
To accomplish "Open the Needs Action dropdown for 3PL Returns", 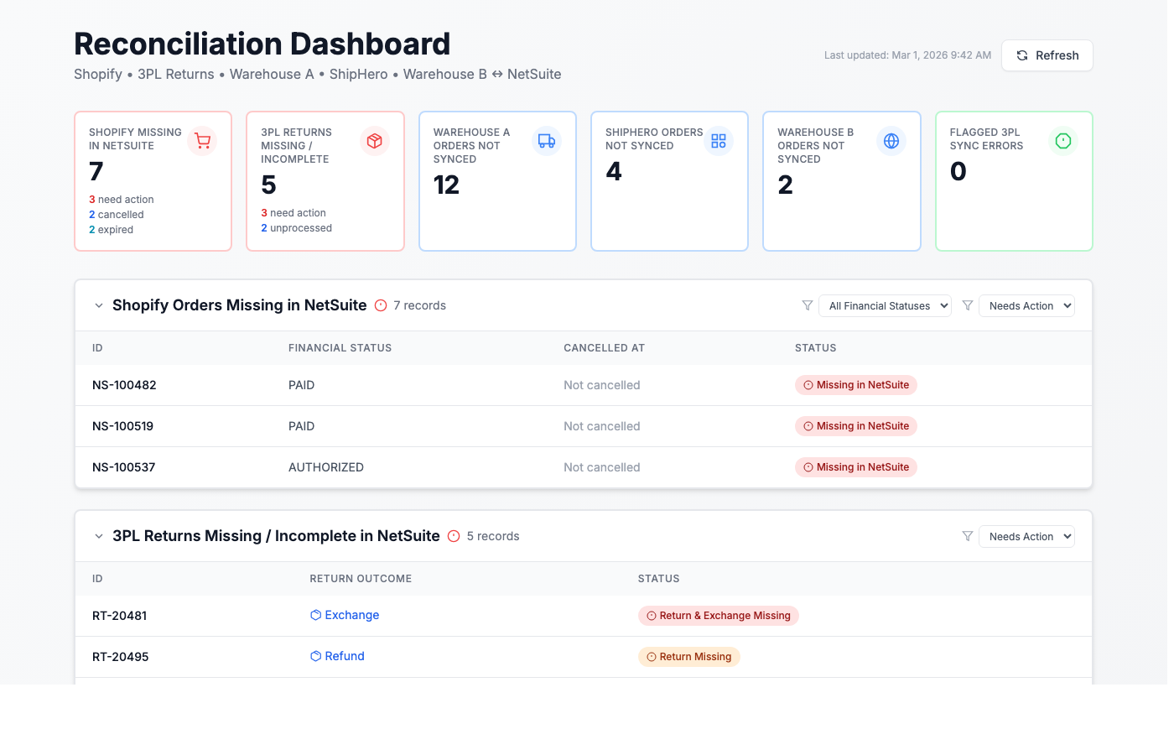I will (1026, 536).
